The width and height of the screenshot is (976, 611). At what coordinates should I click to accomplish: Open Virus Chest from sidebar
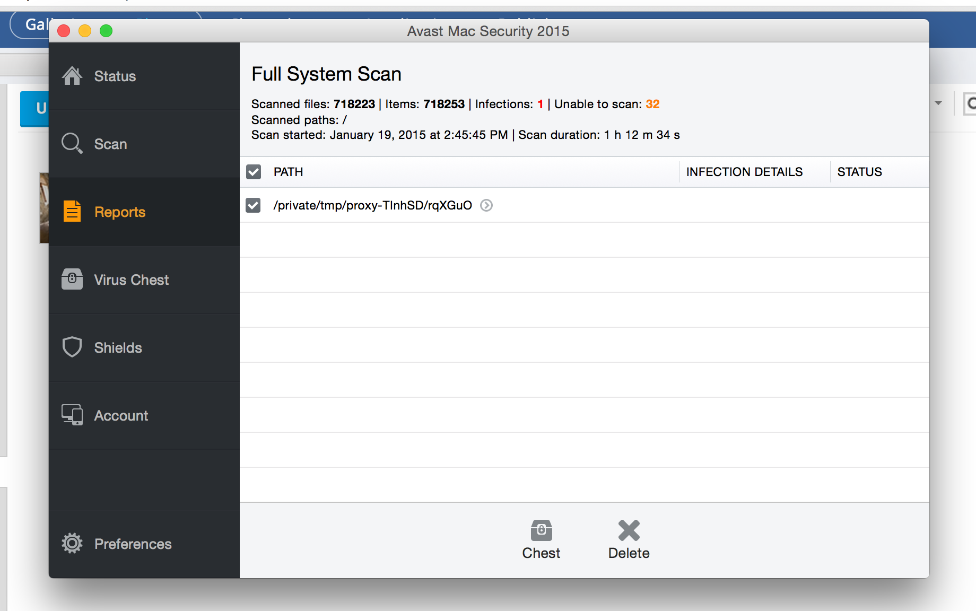(144, 280)
